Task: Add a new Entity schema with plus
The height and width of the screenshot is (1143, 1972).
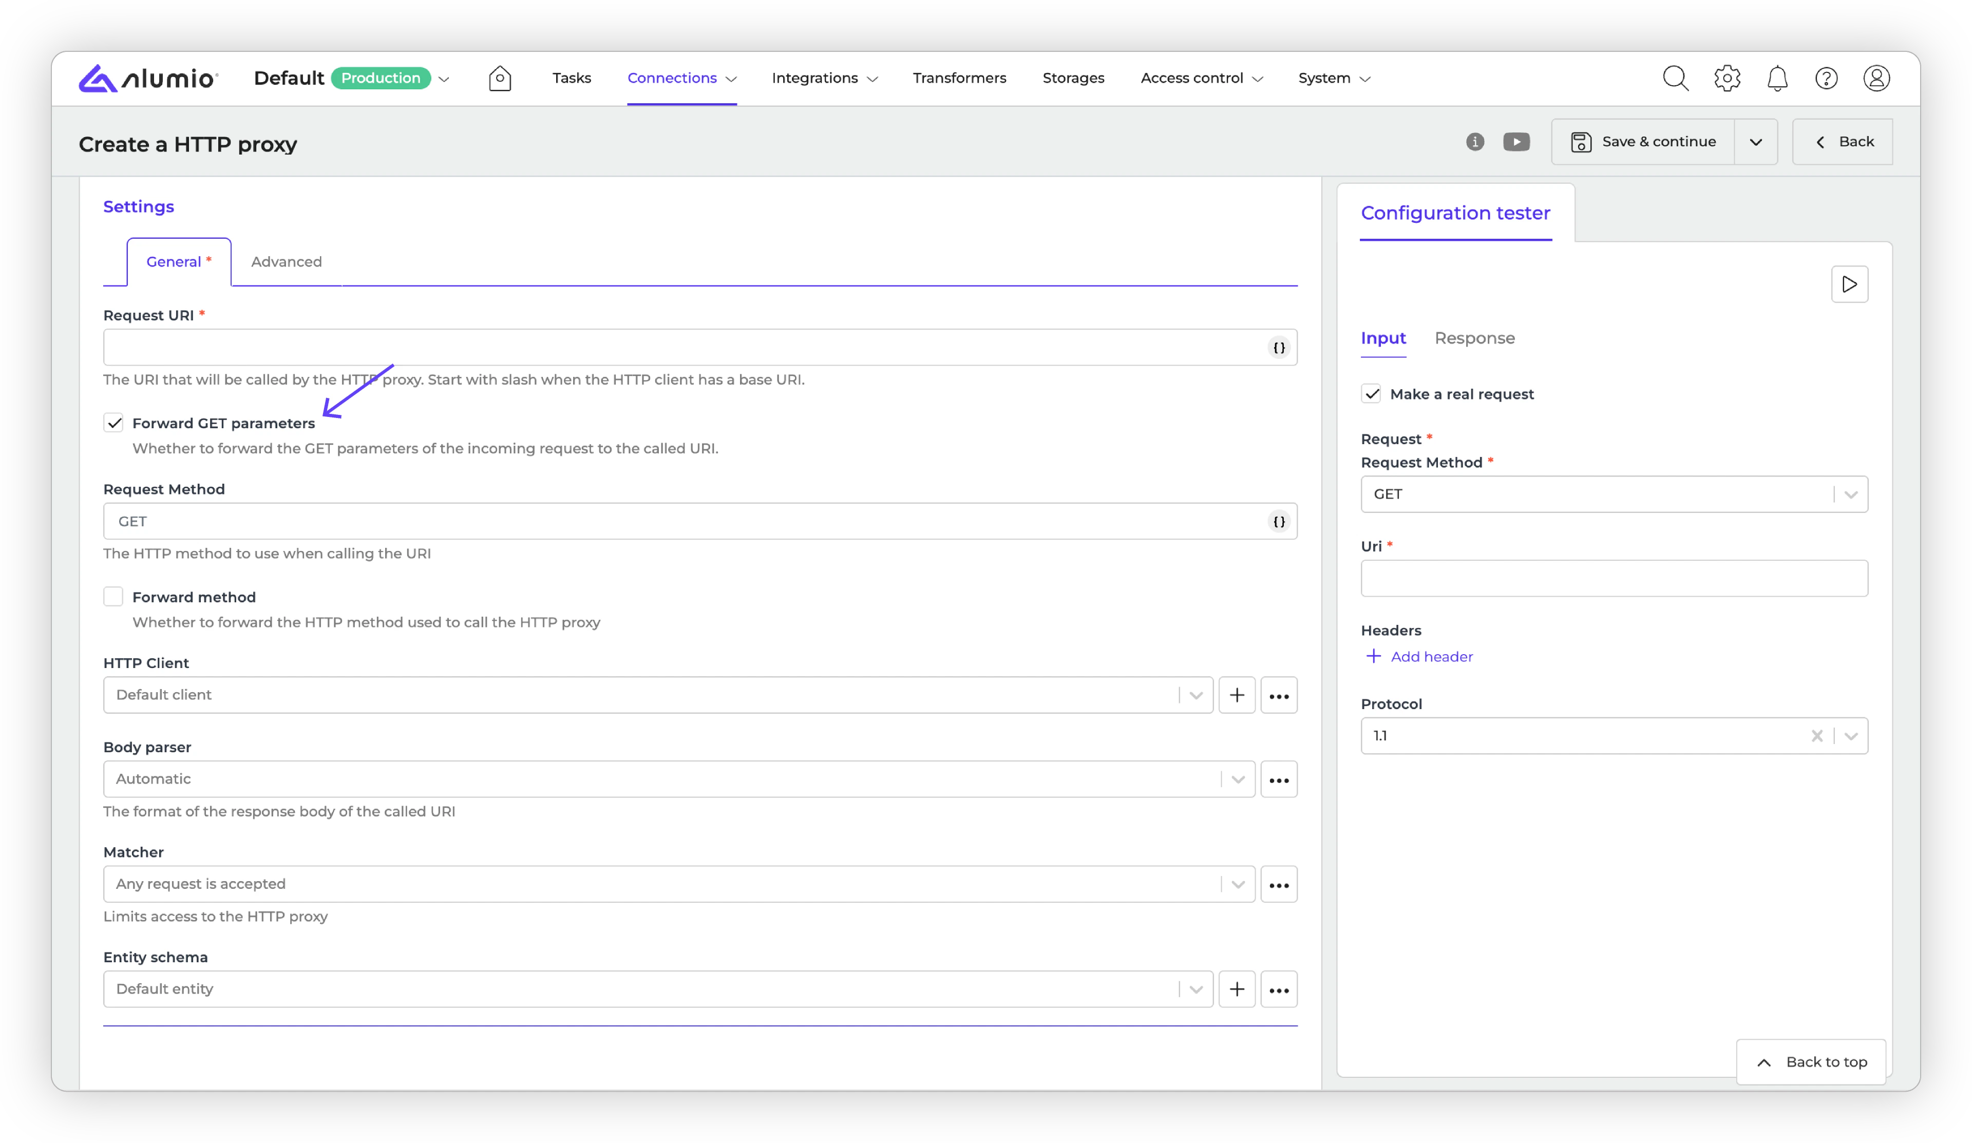Action: [x=1237, y=989]
